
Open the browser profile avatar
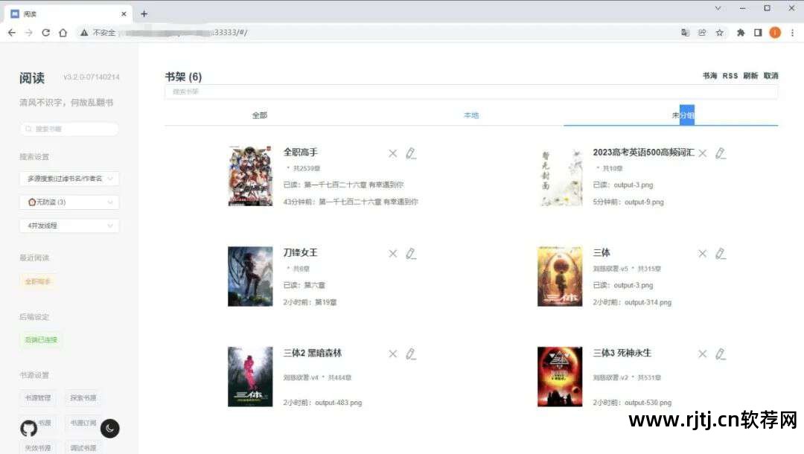775,32
